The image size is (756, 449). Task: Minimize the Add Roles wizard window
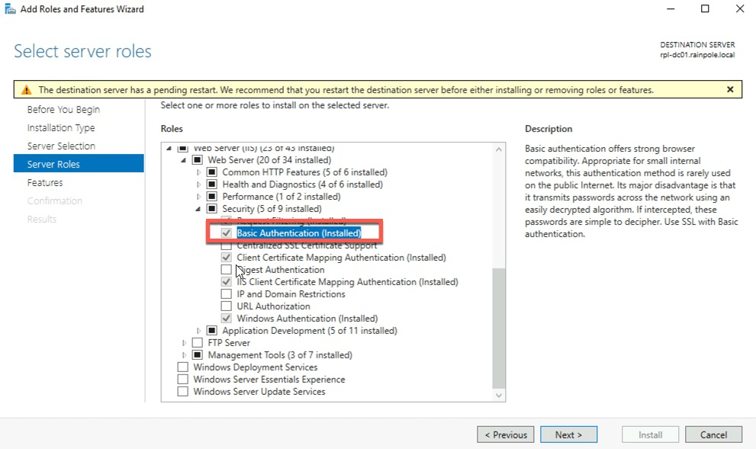pos(670,9)
